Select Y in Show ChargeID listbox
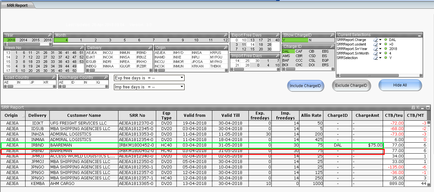This screenshot has height=192, width=434. click(284, 40)
